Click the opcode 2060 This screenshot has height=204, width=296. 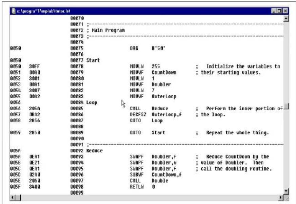[x=35, y=181]
